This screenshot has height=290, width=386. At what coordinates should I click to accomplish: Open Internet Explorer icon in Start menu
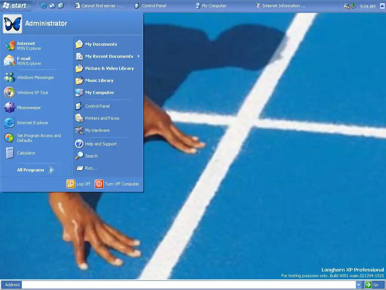[9, 123]
